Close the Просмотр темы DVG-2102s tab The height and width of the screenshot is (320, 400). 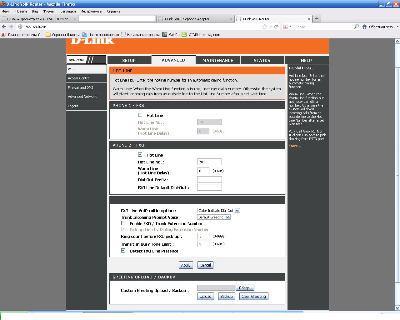pos(75,19)
